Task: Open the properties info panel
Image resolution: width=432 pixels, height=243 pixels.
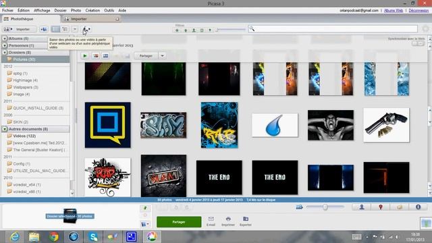Action: click(418, 207)
